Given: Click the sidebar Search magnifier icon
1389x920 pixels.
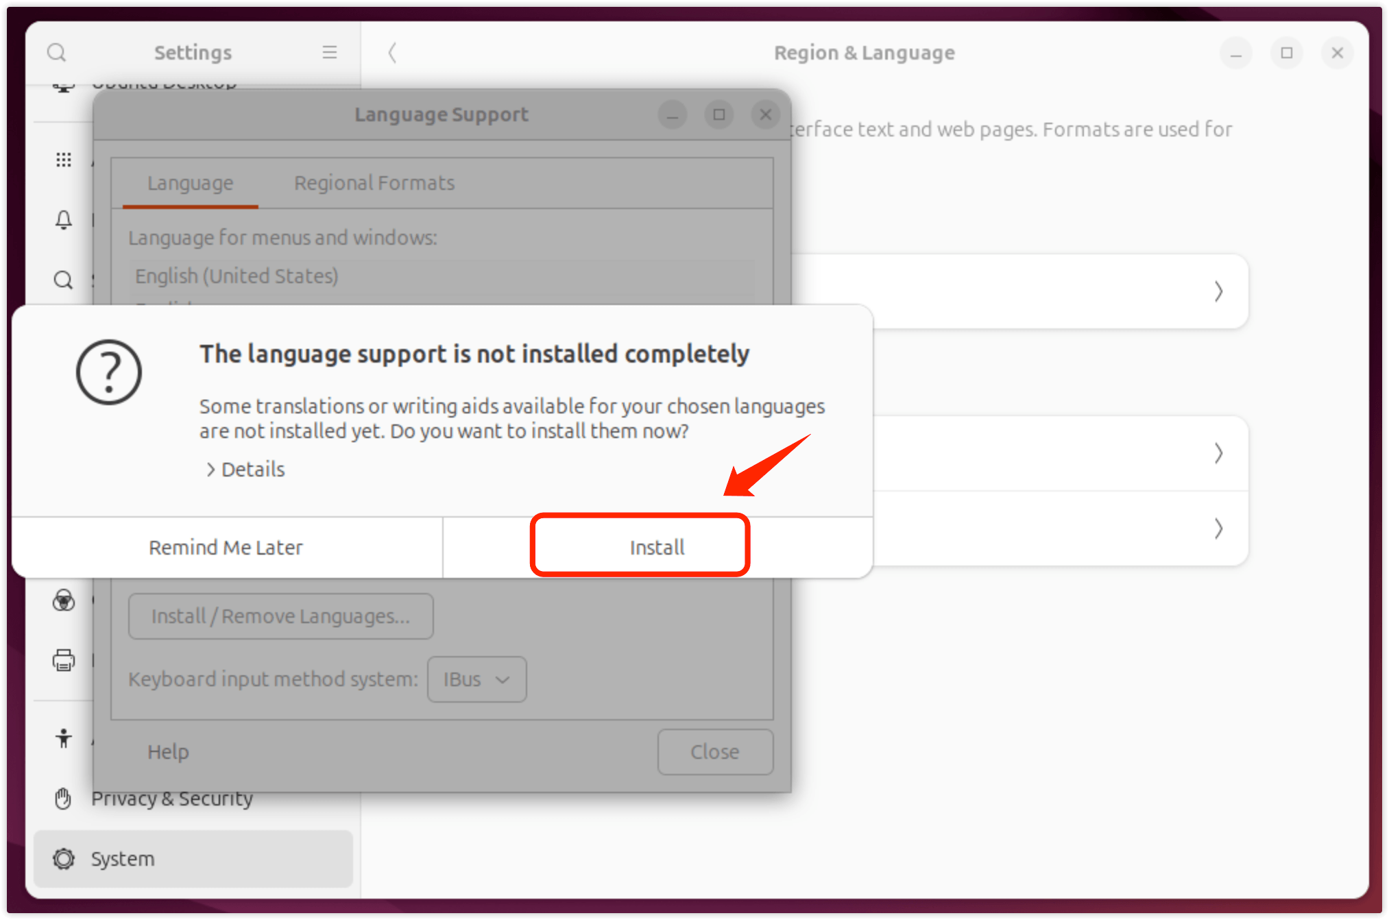Looking at the screenshot, I should click(x=64, y=280).
